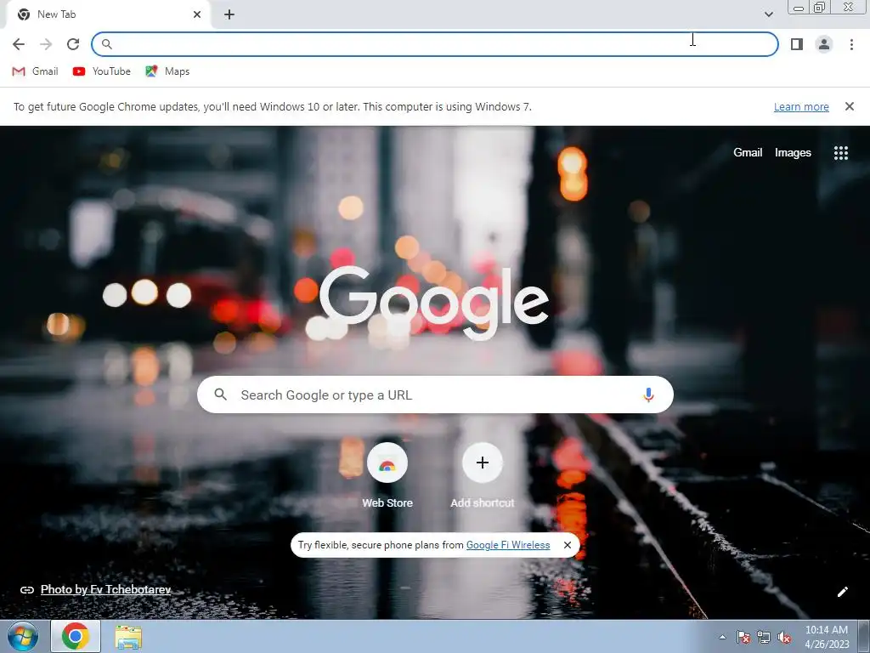Viewport: 870px width, 653px height.
Task: Click the Chrome taskbar icon
Action: point(76,636)
